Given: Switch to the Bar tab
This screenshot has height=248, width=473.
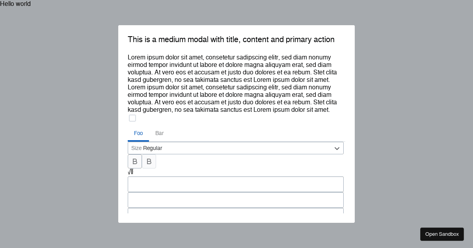Looking at the screenshot, I should (x=159, y=133).
